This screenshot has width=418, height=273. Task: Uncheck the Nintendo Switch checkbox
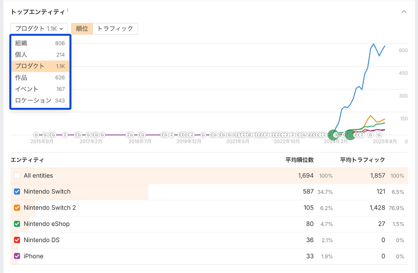click(17, 192)
